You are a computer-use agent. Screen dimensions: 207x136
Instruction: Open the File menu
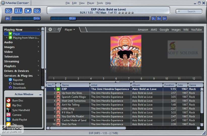(68, 3)
